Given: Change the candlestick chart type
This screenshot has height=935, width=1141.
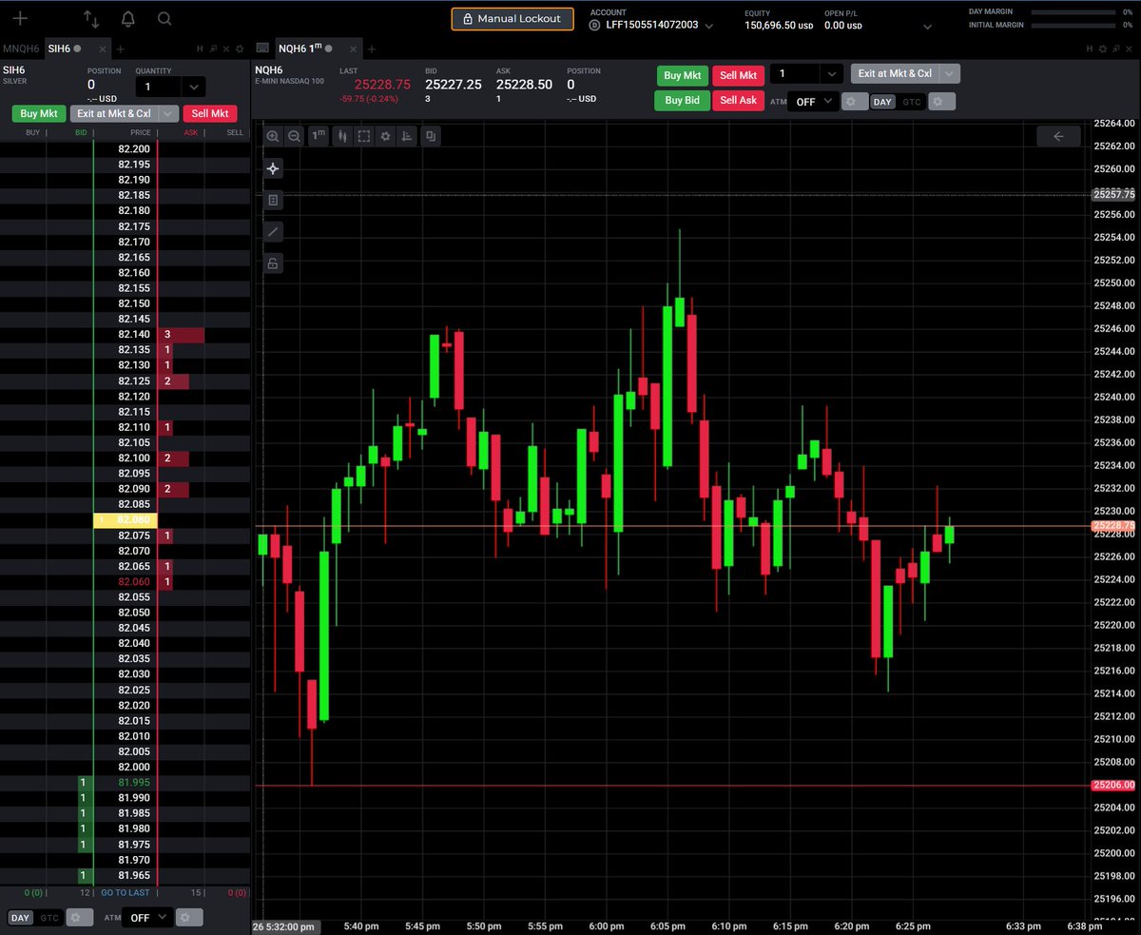Looking at the screenshot, I should [x=341, y=137].
